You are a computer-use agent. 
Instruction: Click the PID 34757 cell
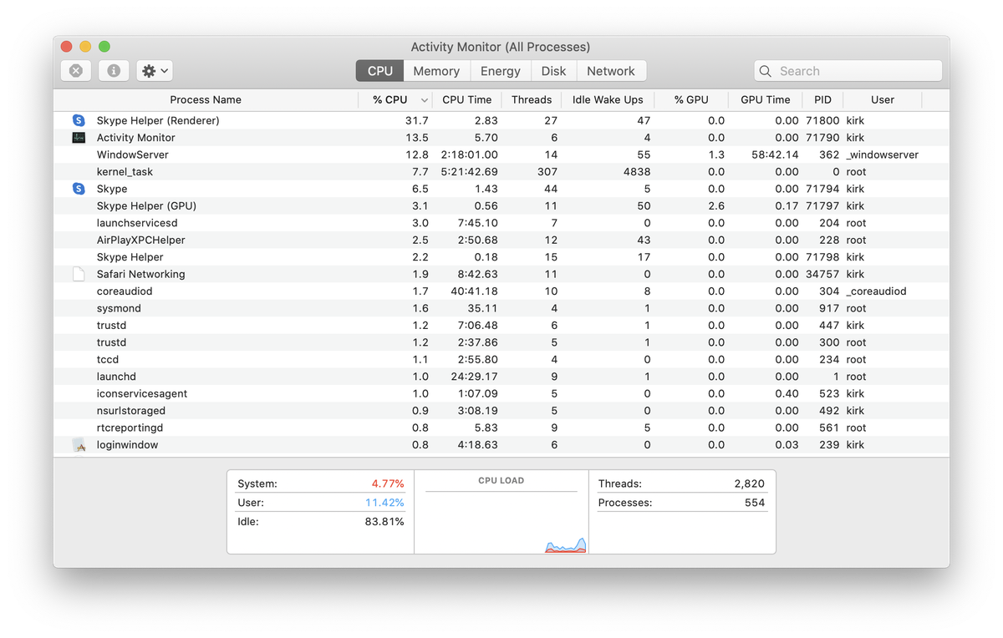(x=822, y=274)
